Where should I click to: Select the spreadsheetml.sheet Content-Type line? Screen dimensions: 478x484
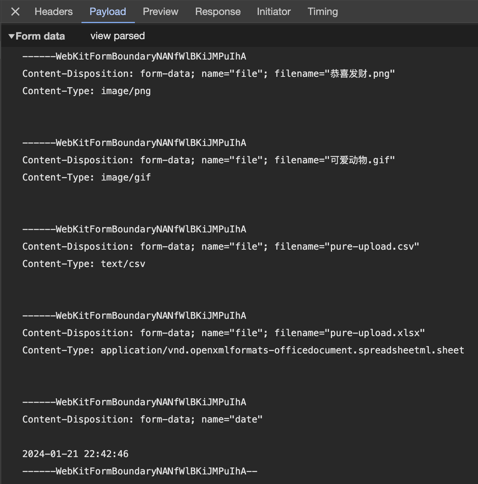[243, 350]
